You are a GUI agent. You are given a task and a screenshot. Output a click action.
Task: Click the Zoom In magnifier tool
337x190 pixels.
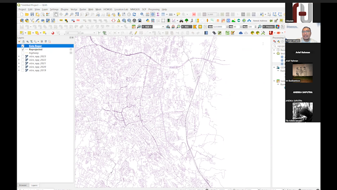point(66,14)
